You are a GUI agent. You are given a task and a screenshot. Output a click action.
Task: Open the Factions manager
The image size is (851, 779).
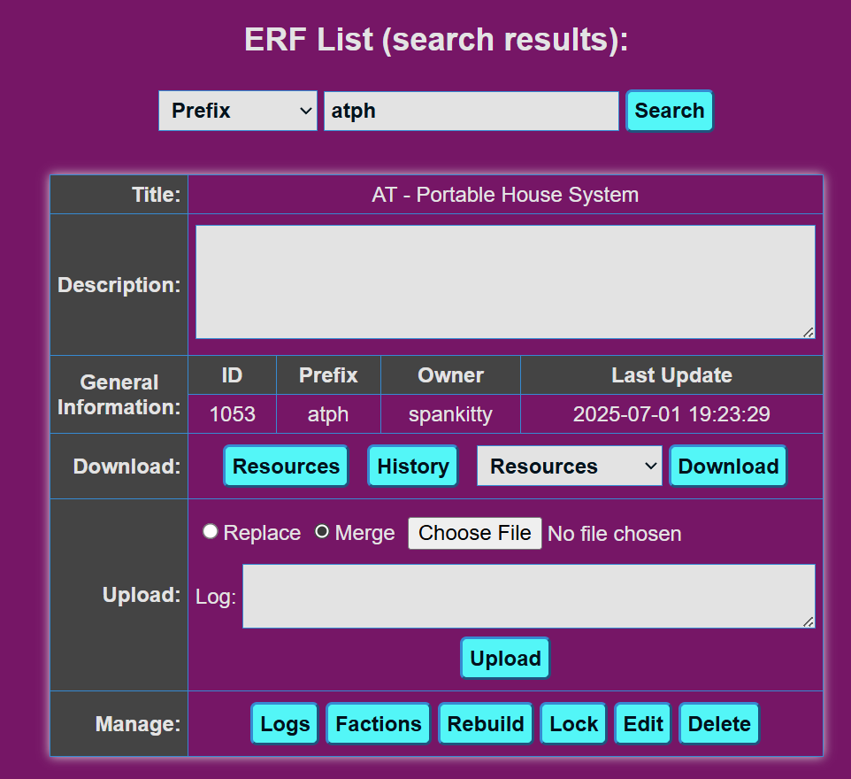(378, 724)
